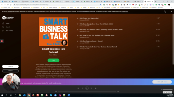The width and height of the screenshot is (174, 97).
Task: Play episode 005: Does Google Even Know
Action: (96, 24)
